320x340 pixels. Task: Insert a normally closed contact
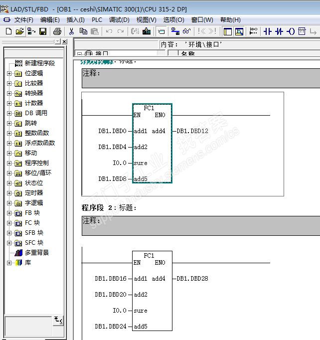tap(279, 31)
